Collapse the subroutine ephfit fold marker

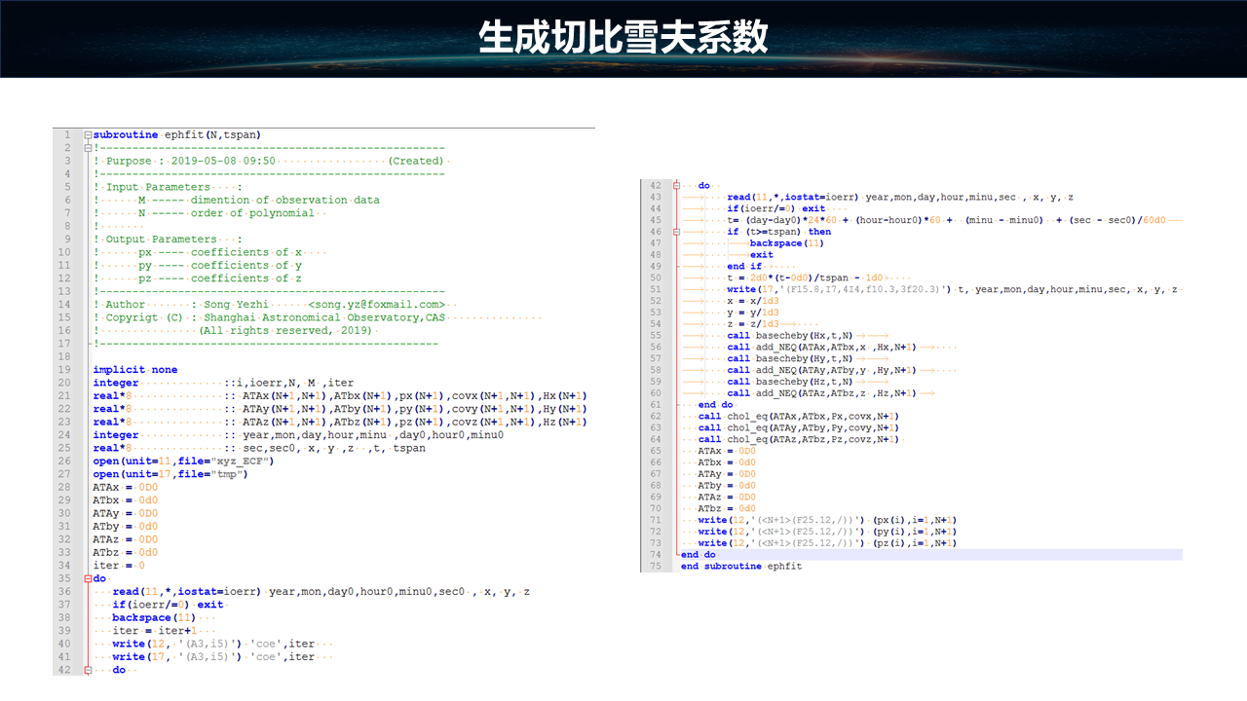point(88,135)
